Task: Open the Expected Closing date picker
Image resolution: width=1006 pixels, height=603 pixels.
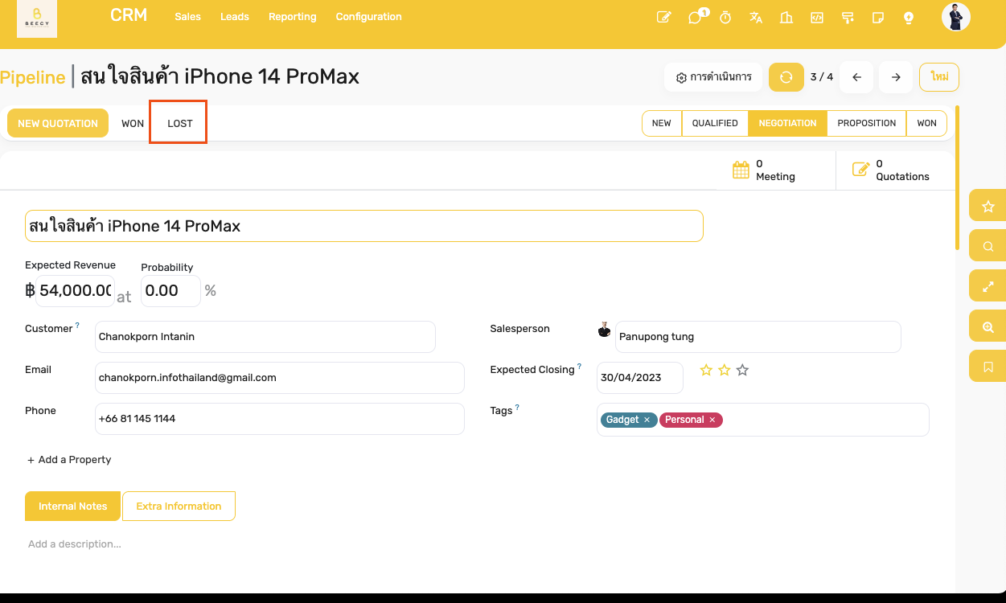Action: 640,378
